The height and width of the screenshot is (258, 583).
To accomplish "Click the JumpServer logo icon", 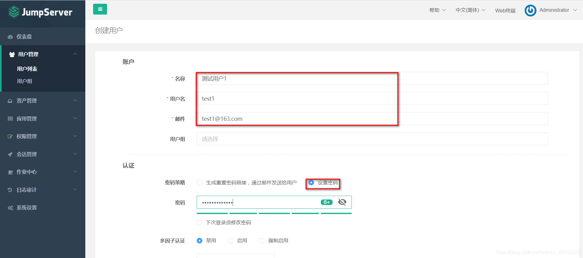I will 14,12.
